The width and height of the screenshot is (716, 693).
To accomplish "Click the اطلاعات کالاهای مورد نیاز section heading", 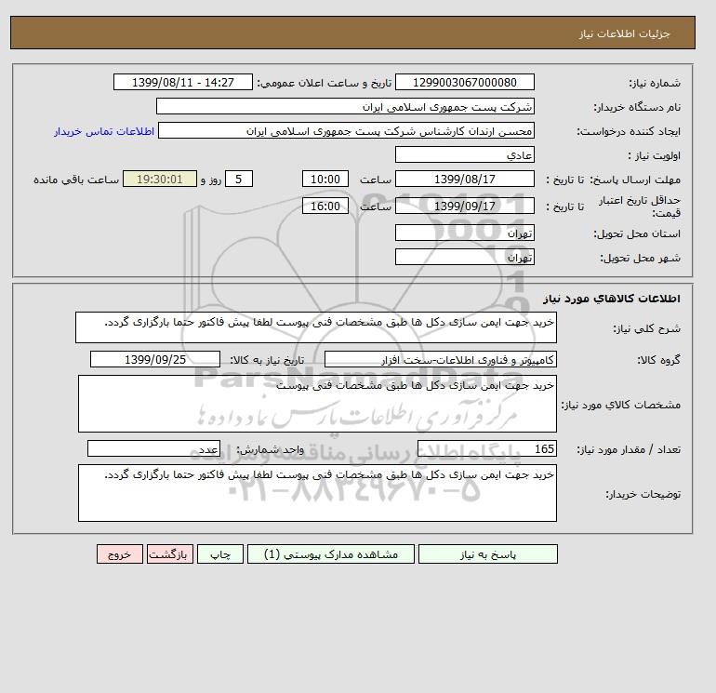I will pyautogui.click(x=612, y=299).
